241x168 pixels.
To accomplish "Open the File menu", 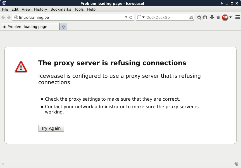I will pos(5,10).
